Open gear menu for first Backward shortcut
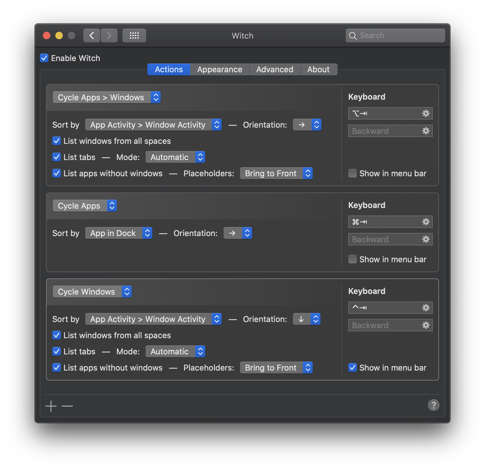485x469 pixels. (x=426, y=131)
